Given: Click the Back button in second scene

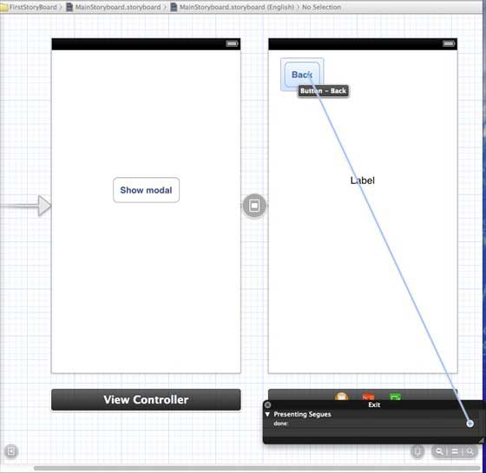Looking at the screenshot, I should (x=302, y=75).
